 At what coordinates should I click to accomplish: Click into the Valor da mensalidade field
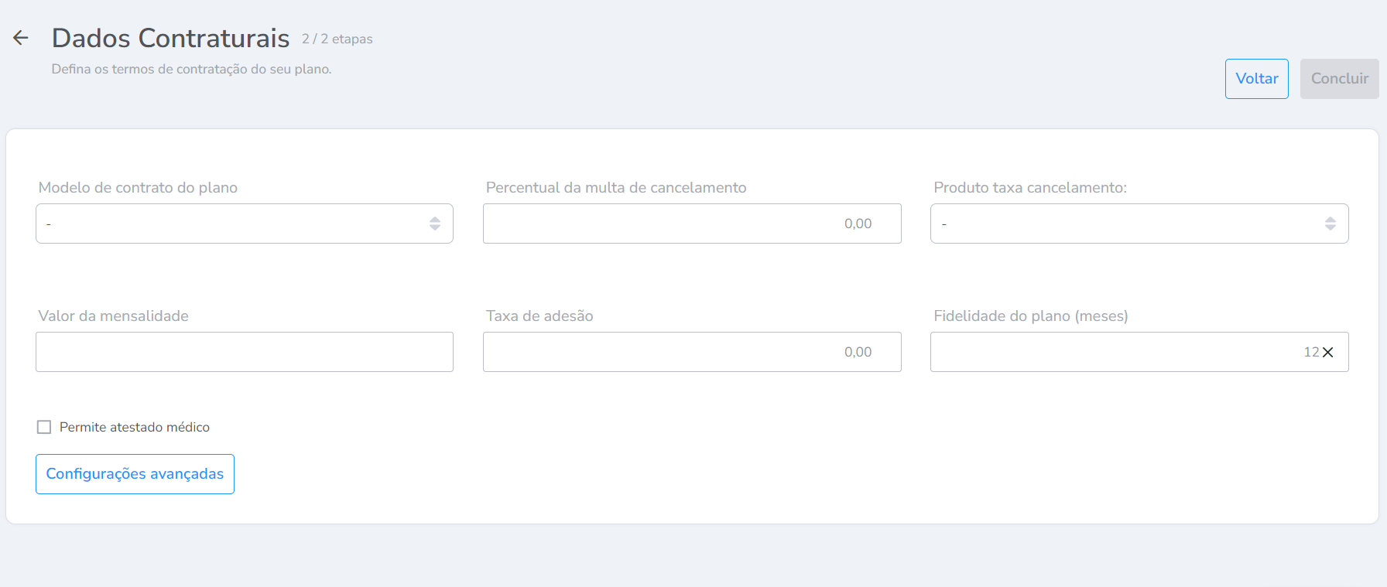244,352
